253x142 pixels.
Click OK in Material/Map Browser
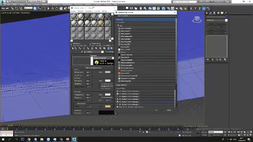(x=156, y=110)
